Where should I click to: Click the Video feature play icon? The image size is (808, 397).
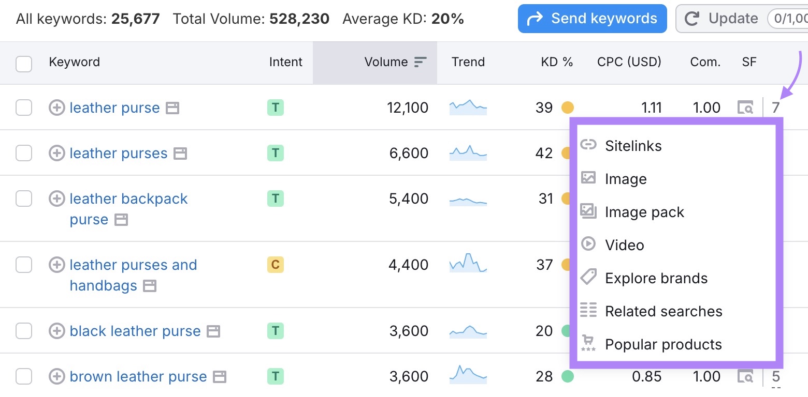tap(588, 245)
